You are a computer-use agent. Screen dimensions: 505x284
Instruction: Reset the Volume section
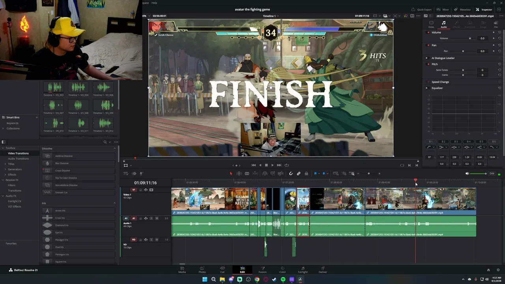point(499,32)
